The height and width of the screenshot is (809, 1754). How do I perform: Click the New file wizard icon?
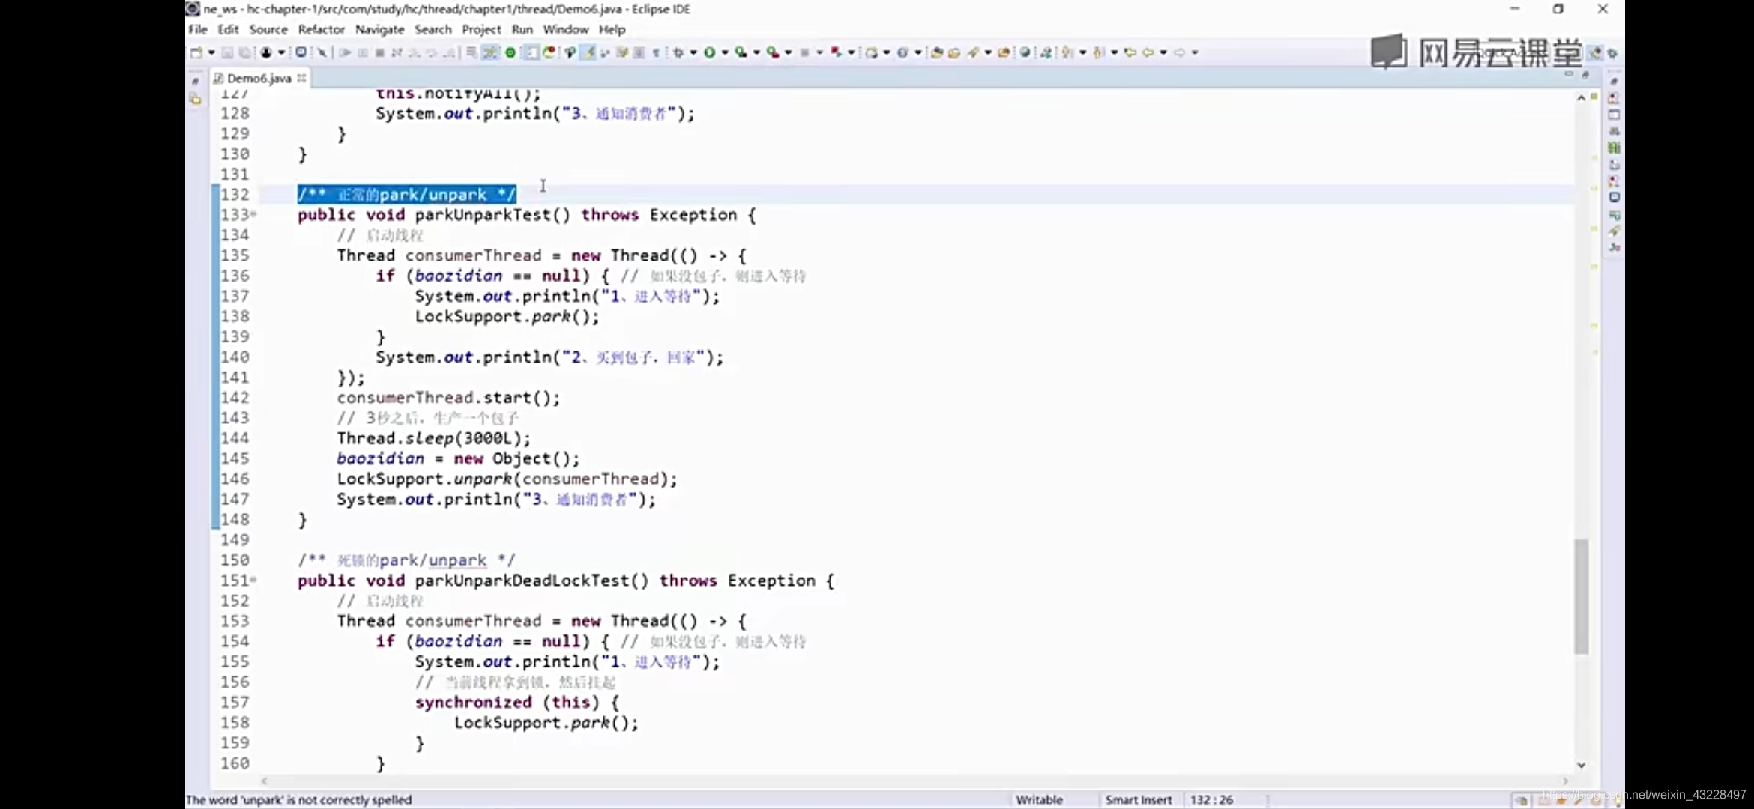196,52
